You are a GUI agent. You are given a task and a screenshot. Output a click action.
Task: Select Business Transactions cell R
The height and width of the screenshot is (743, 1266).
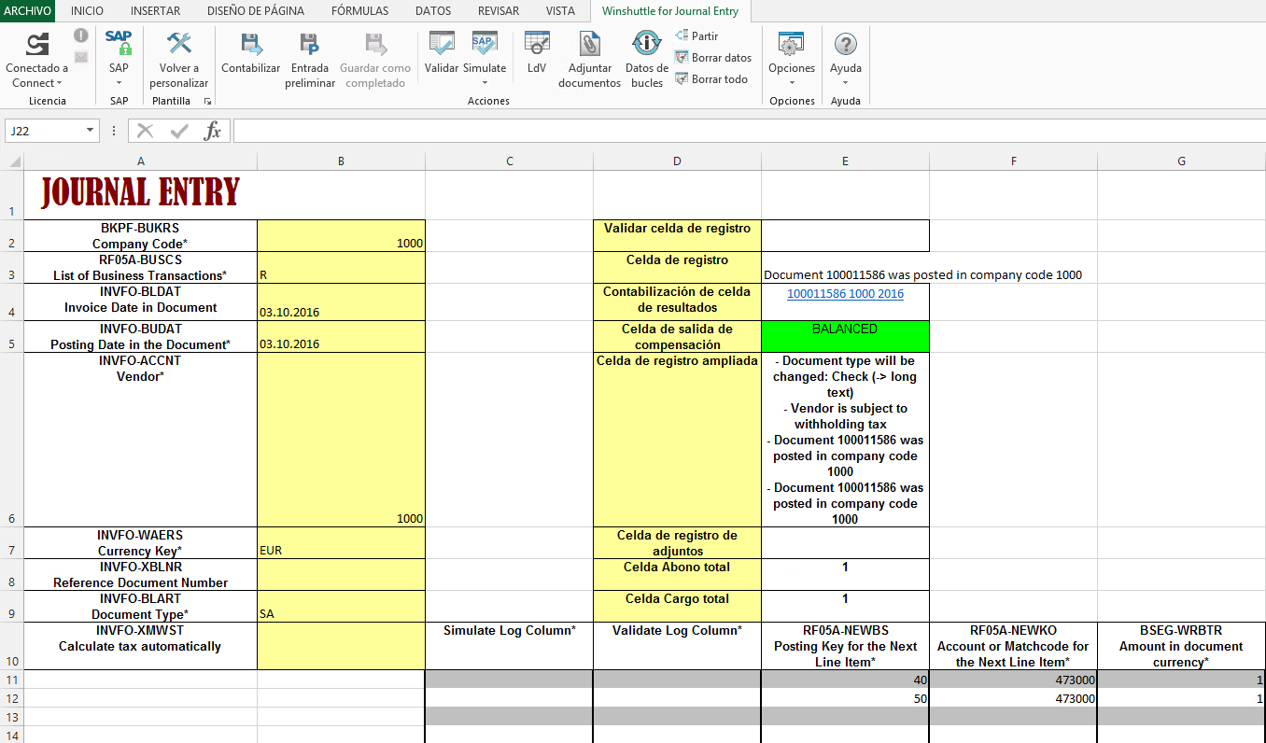(x=341, y=267)
